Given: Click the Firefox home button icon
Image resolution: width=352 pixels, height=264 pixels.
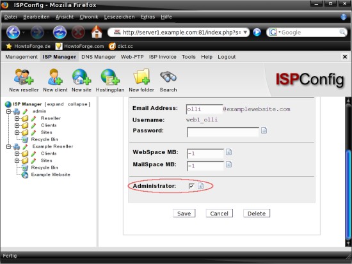Looking at the screenshot, I should pyautogui.click(x=97, y=32).
